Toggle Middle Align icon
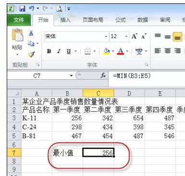Image resolution: width=185 pixels, height=176 pixels. 168,36
